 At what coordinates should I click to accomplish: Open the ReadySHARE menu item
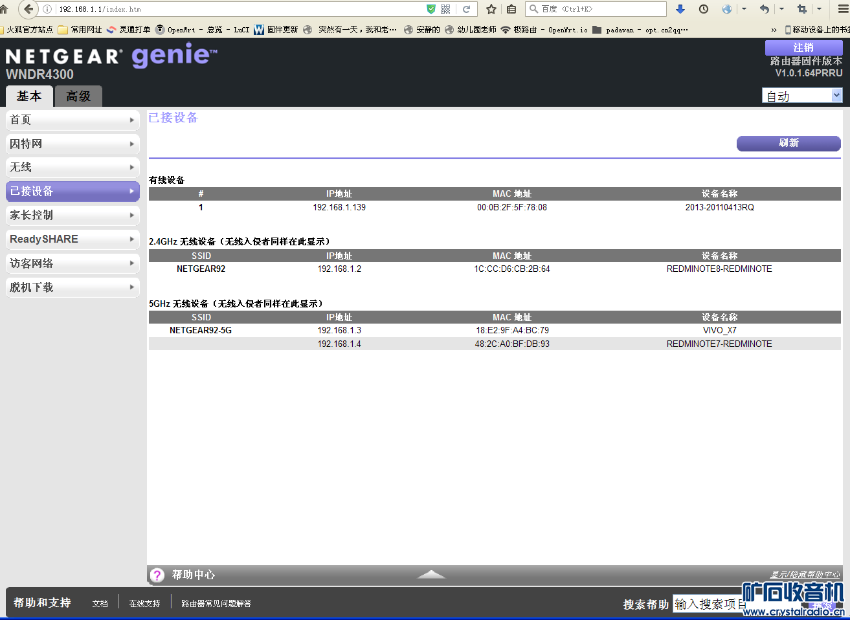(73, 239)
